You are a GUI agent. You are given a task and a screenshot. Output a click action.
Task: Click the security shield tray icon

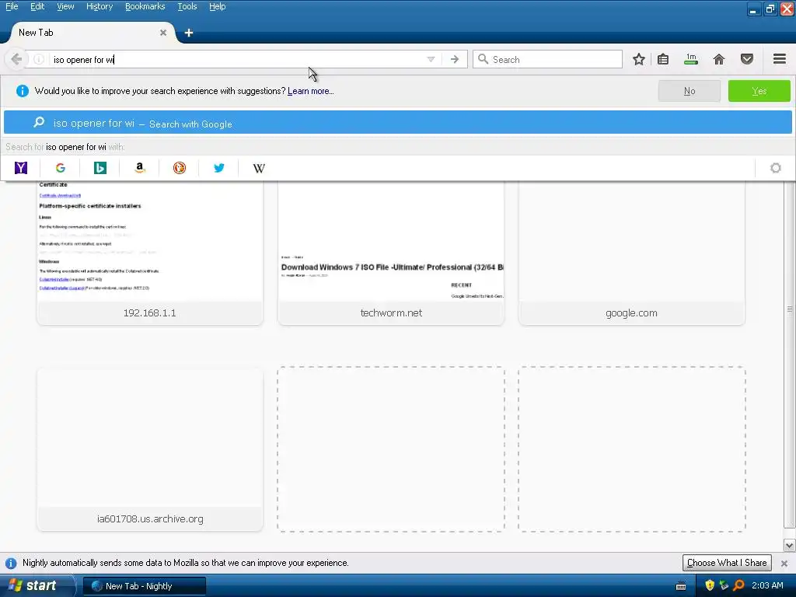pos(710,585)
